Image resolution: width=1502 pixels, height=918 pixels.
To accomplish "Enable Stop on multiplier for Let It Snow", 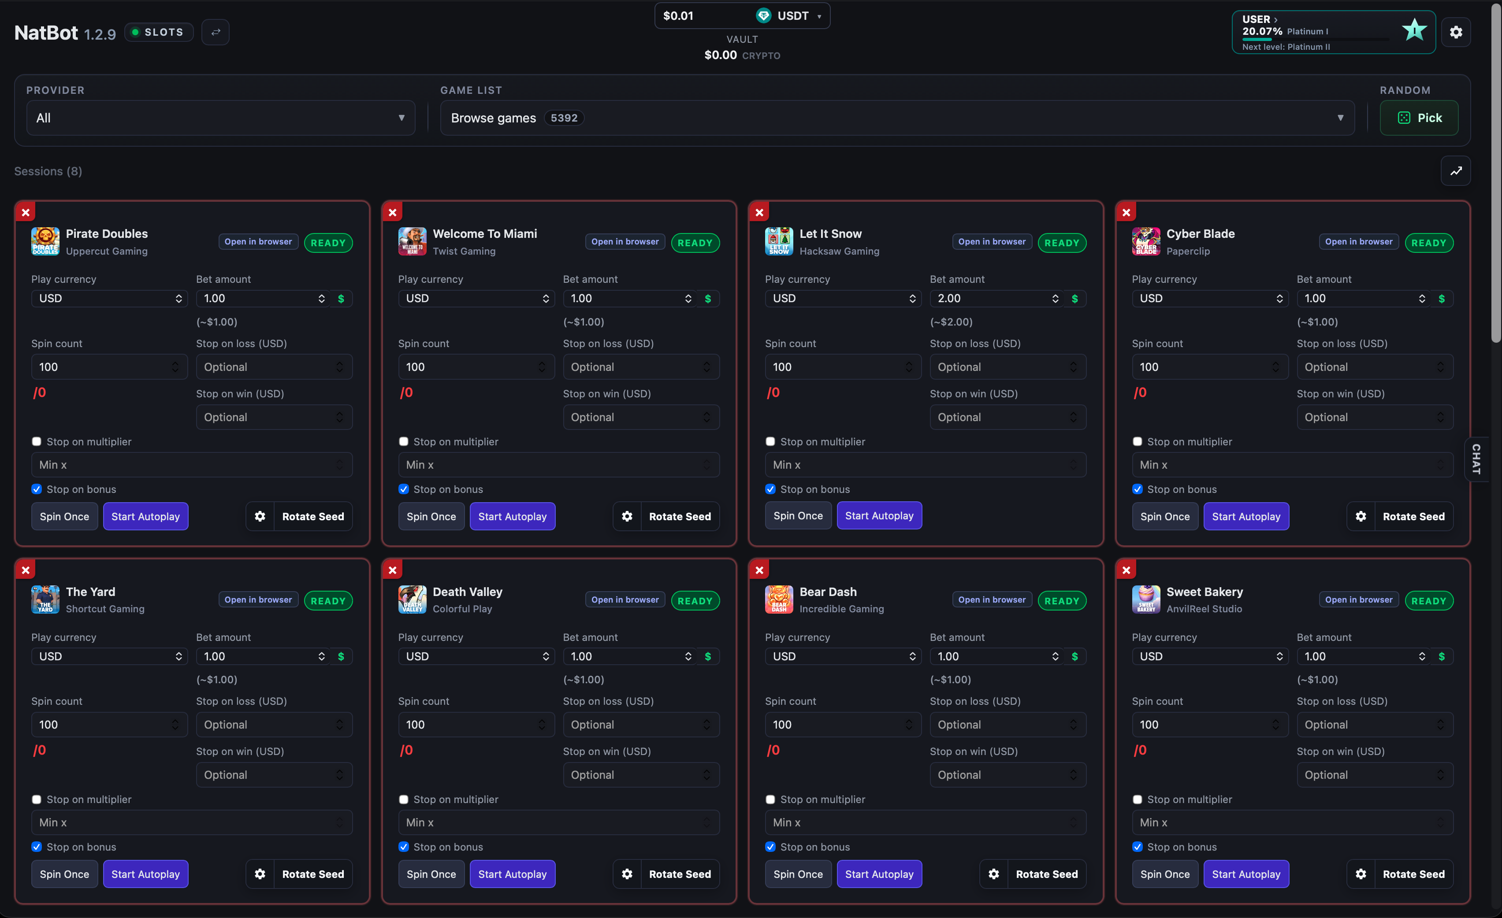I will pyautogui.click(x=770, y=442).
